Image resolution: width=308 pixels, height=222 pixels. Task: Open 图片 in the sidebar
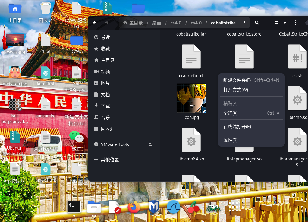(124, 83)
